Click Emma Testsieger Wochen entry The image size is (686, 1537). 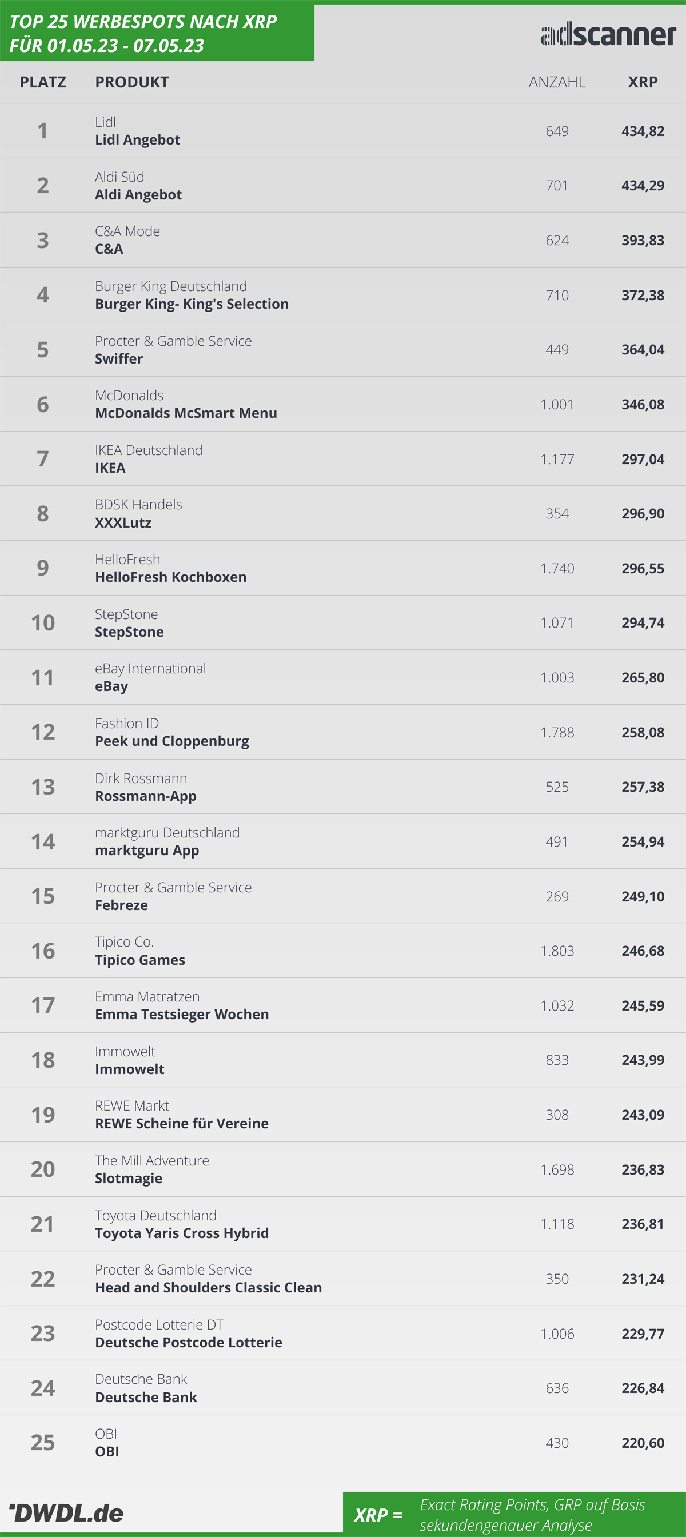tap(181, 1015)
